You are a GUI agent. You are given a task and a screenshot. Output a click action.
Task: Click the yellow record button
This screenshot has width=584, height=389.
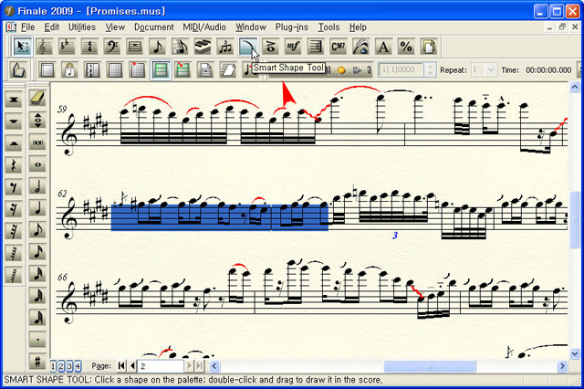click(341, 70)
